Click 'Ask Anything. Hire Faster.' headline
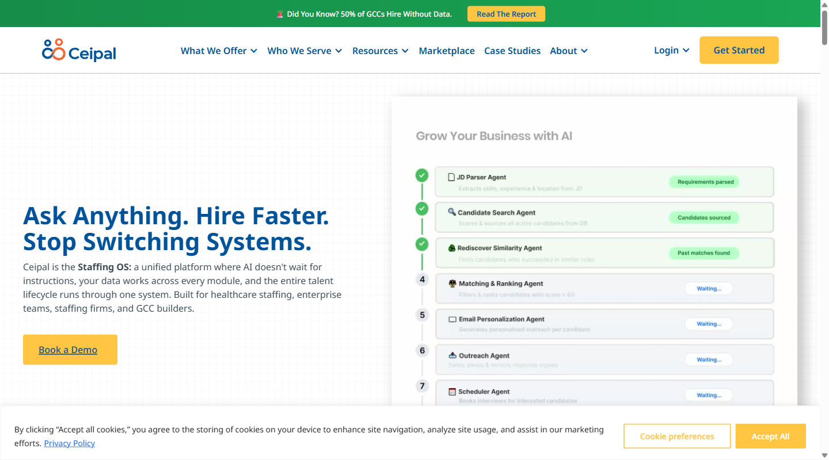Image resolution: width=829 pixels, height=460 pixels. (x=176, y=216)
